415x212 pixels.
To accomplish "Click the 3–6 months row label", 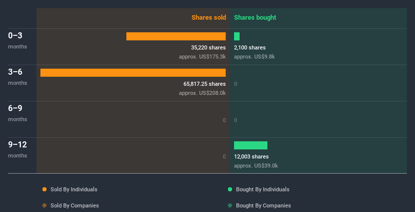I will pyautogui.click(x=18, y=77).
